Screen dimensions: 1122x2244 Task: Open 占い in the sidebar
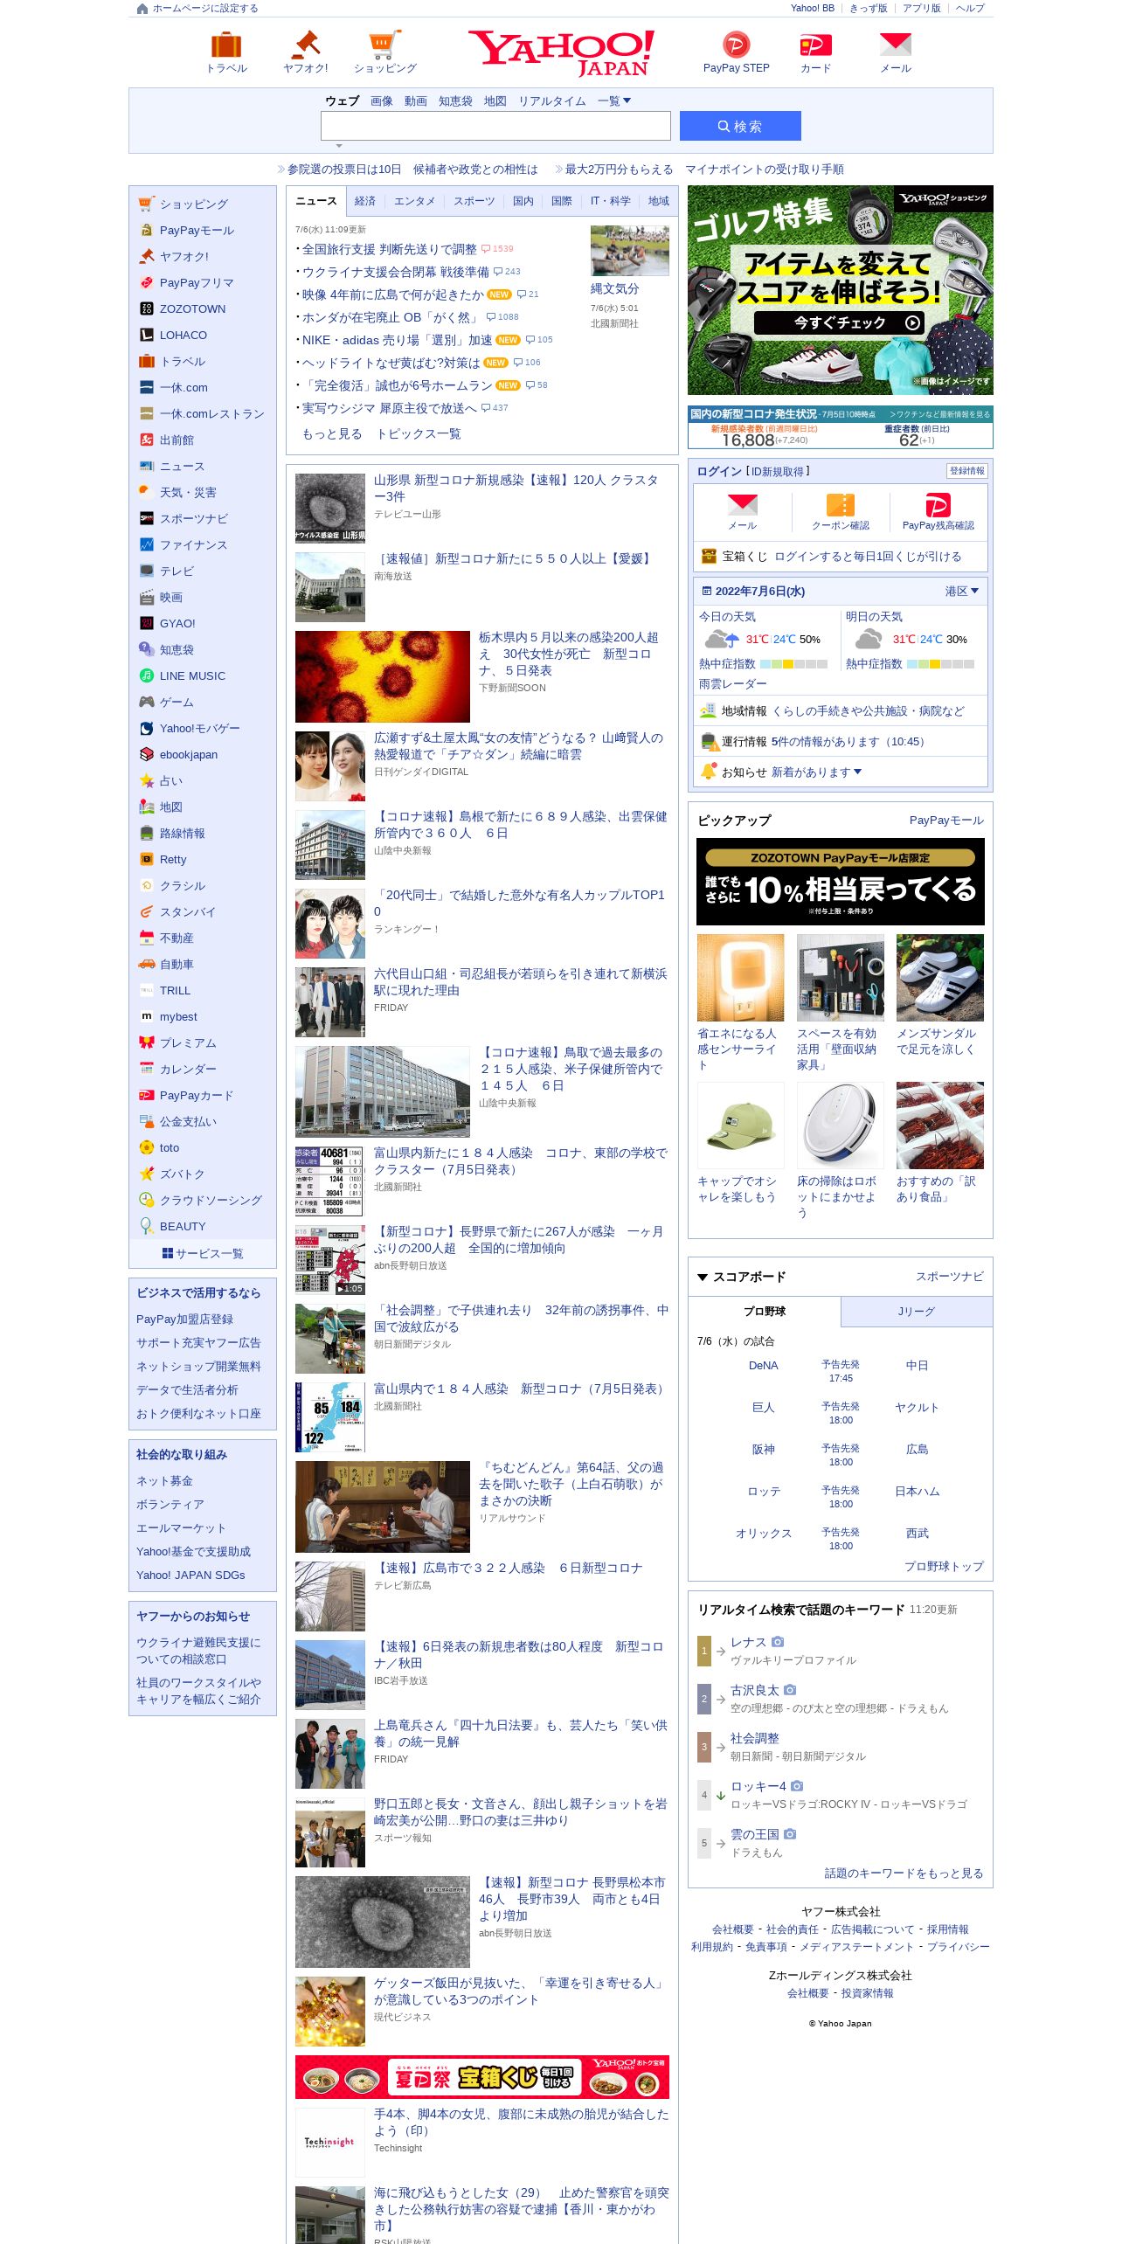point(171,780)
